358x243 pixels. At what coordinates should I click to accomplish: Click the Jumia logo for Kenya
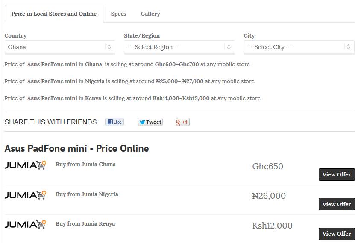tap(26, 224)
